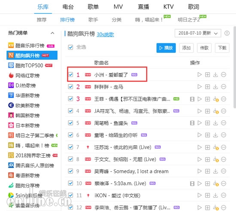Image resolution: width=236 pixels, height=211 pixels.
Task: Play iKON - 爱过 (中文版)
Action: pos(200,196)
